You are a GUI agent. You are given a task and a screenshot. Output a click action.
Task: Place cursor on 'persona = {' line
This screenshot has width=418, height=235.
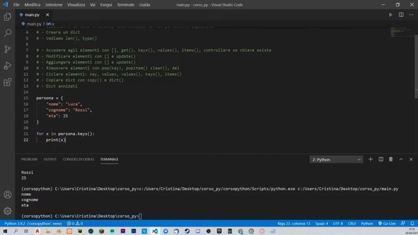(x=50, y=98)
